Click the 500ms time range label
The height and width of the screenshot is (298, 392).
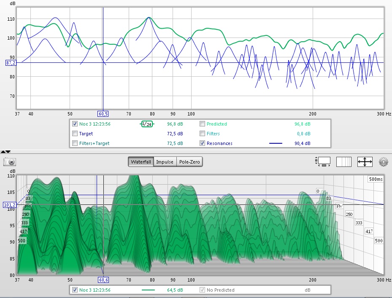[x=376, y=179]
